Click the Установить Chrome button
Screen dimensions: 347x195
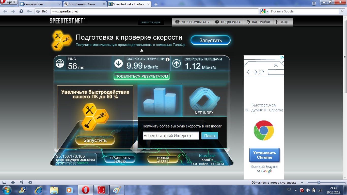264,155
